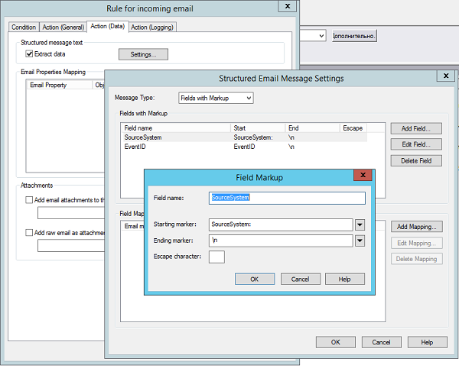Viewport: 459px width, 368px height.
Task: Close the Structured Email Message Settings window
Action: [x=446, y=76]
